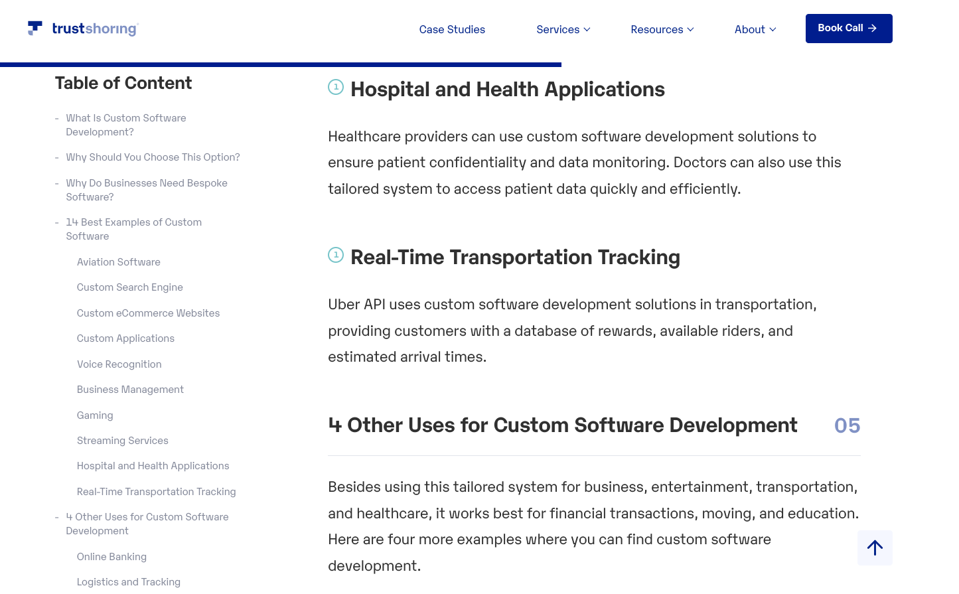The height and width of the screenshot is (594, 959).
Task: Click the trustshoring logo icon
Action: tap(35, 28)
